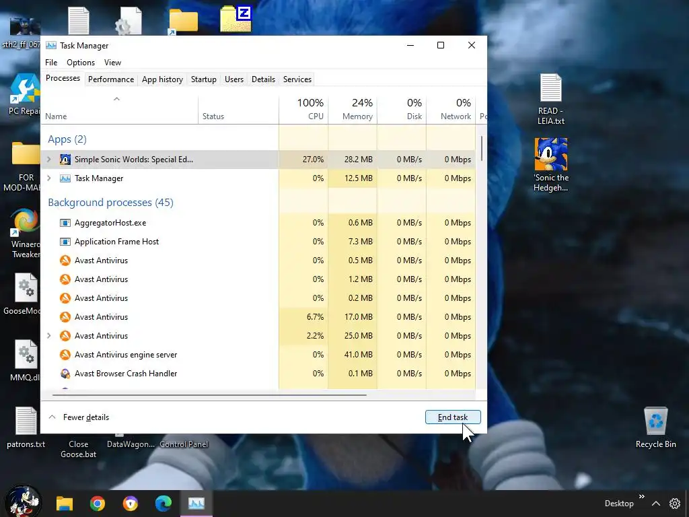
Task: Switch to the Startup tab
Action: (x=203, y=79)
